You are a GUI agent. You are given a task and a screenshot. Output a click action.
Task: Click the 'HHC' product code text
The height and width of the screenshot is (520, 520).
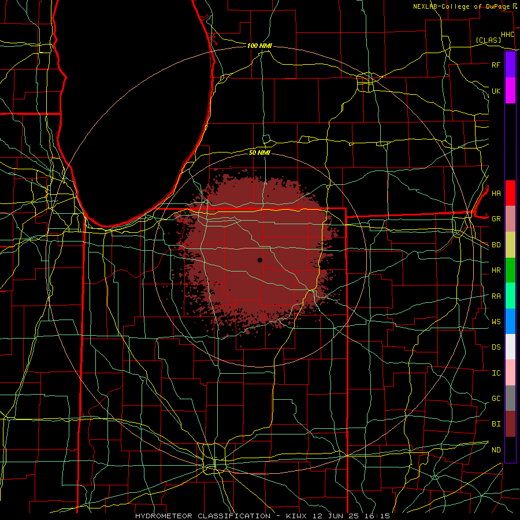[507, 35]
